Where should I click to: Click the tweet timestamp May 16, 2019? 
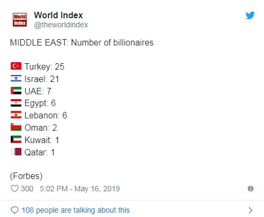pyautogui.click(x=80, y=189)
